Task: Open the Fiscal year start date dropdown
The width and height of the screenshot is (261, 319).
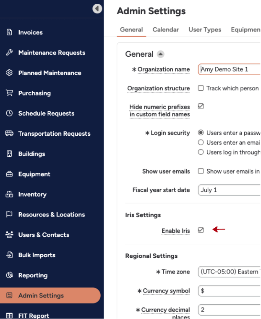Action: pyautogui.click(x=229, y=190)
